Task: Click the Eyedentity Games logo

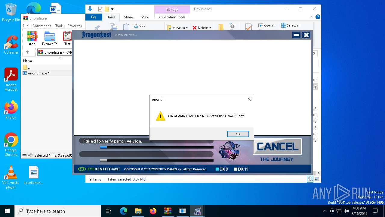Action: 99,169
